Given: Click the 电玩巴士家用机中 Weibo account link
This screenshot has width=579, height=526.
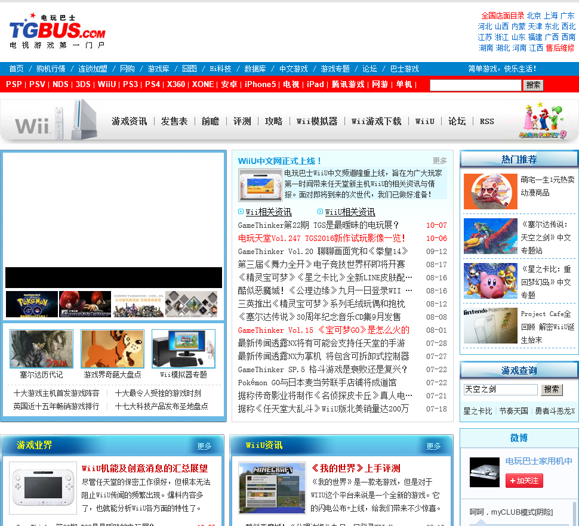Looking at the screenshot, I should pyautogui.click(x=539, y=461).
